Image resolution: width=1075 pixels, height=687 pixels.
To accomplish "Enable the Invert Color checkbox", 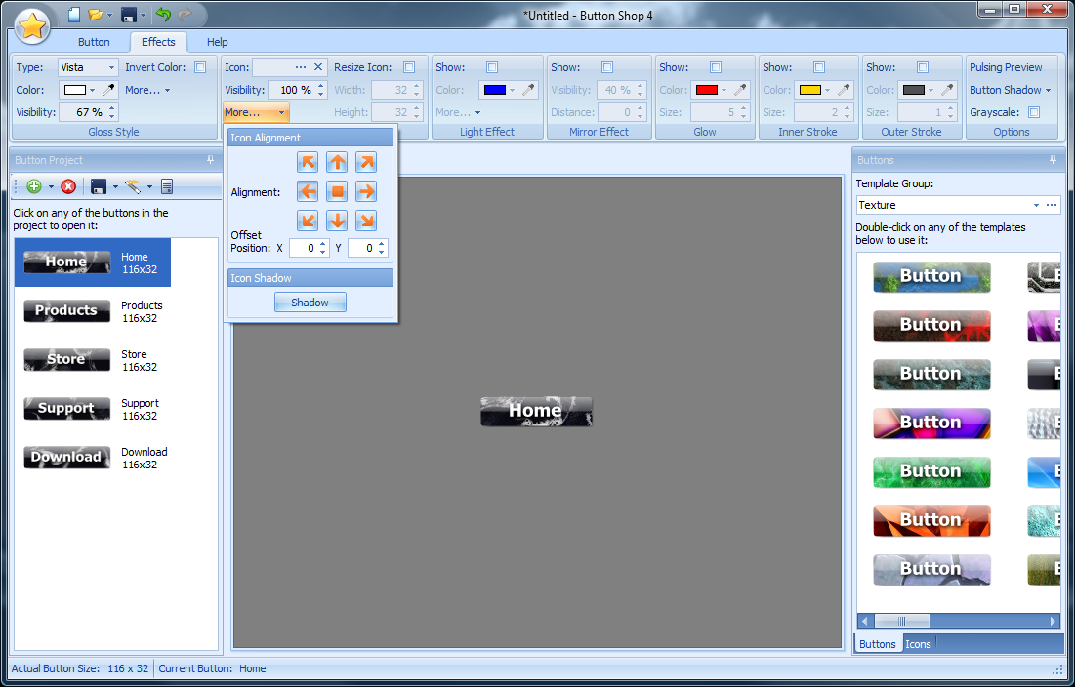I will (x=200, y=67).
